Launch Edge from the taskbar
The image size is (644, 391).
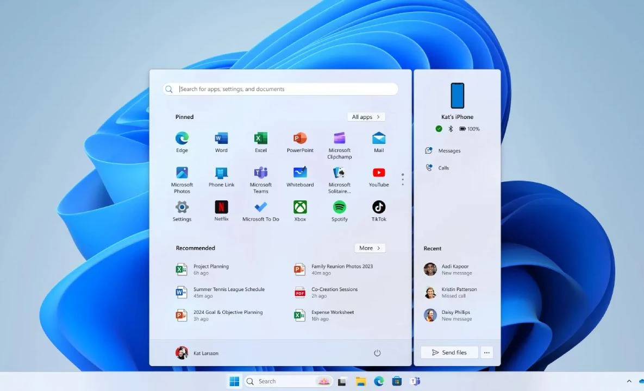point(379,382)
